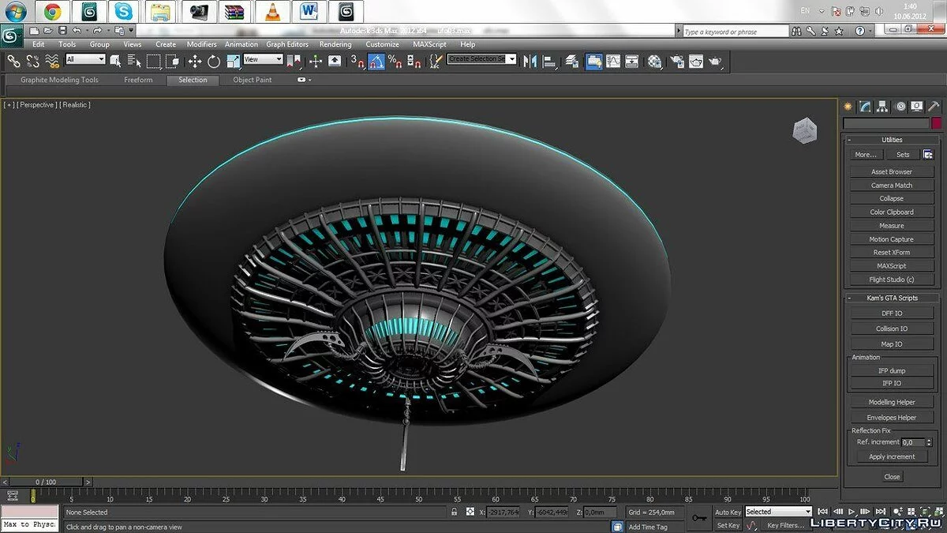This screenshot has width=947, height=533.
Task: Click the DFF IO button
Action: [892, 313]
